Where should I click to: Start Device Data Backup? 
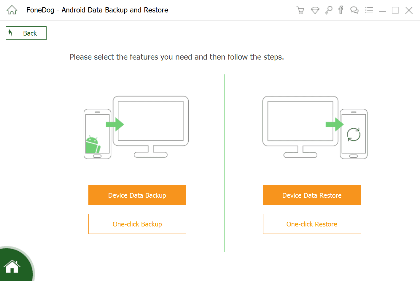pyautogui.click(x=137, y=195)
